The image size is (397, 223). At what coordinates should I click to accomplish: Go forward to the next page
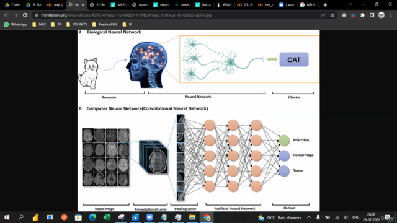coord(16,15)
